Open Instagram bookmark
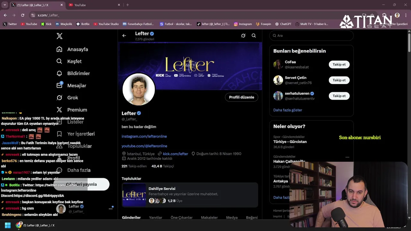The image size is (411, 231). (x=243, y=24)
